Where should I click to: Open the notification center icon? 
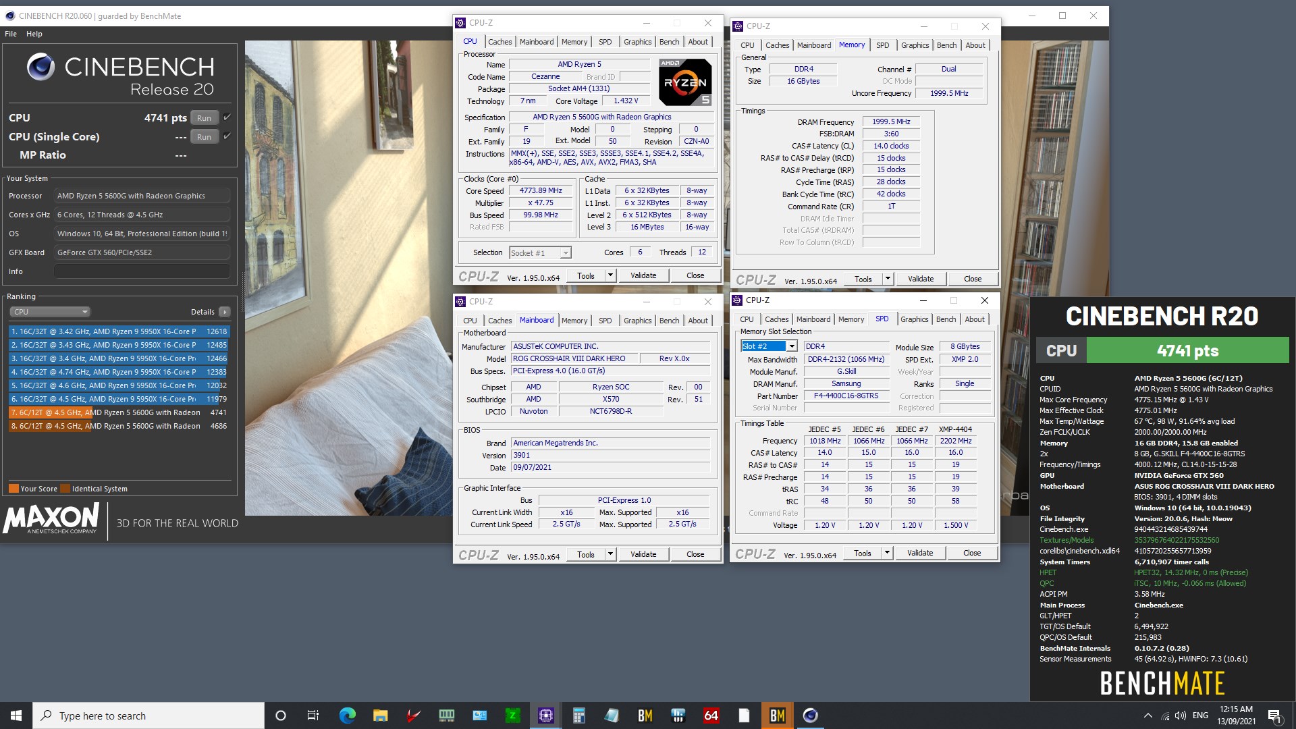[1274, 715]
